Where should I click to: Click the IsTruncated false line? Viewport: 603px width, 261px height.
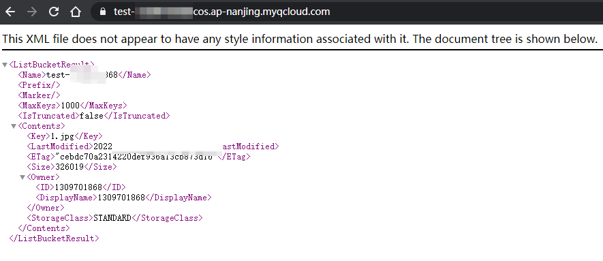pyautogui.click(x=94, y=116)
